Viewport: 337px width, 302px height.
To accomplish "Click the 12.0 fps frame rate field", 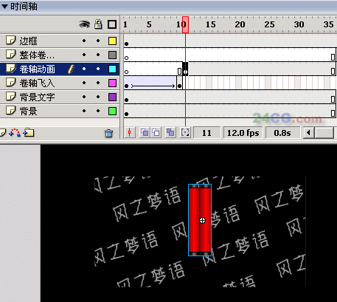I will coord(243,133).
